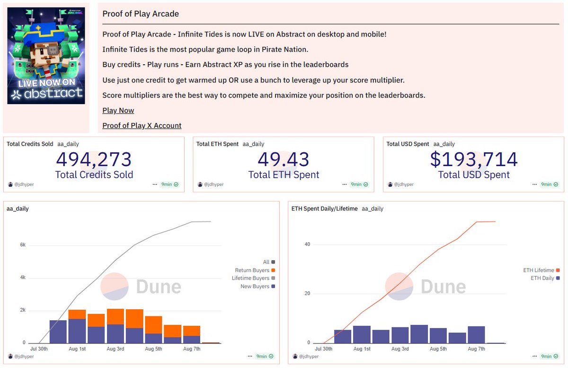Click the orange color swatch next to Return Buyers
568x368 pixels.
272,270
